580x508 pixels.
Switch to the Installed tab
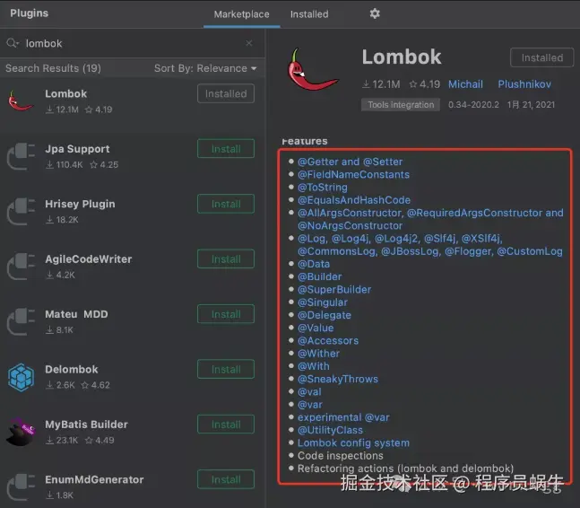pos(309,14)
